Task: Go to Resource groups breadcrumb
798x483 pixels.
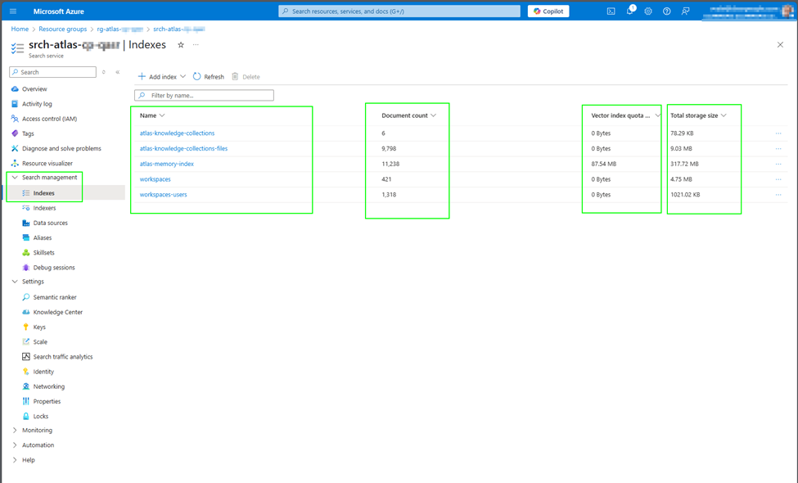Action: point(62,29)
